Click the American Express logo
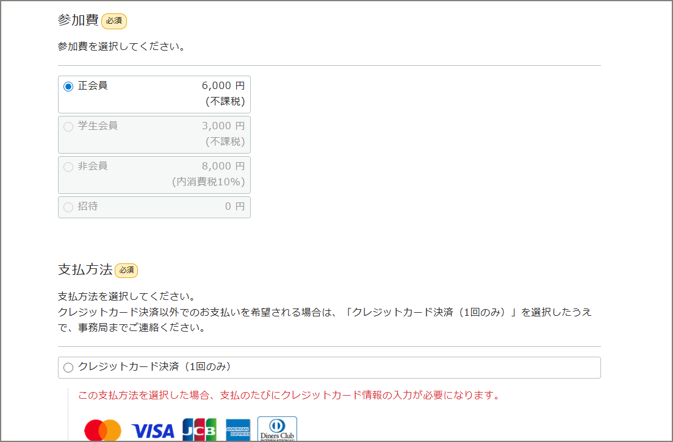The width and height of the screenshot is (673, 442). coord(238,430)
